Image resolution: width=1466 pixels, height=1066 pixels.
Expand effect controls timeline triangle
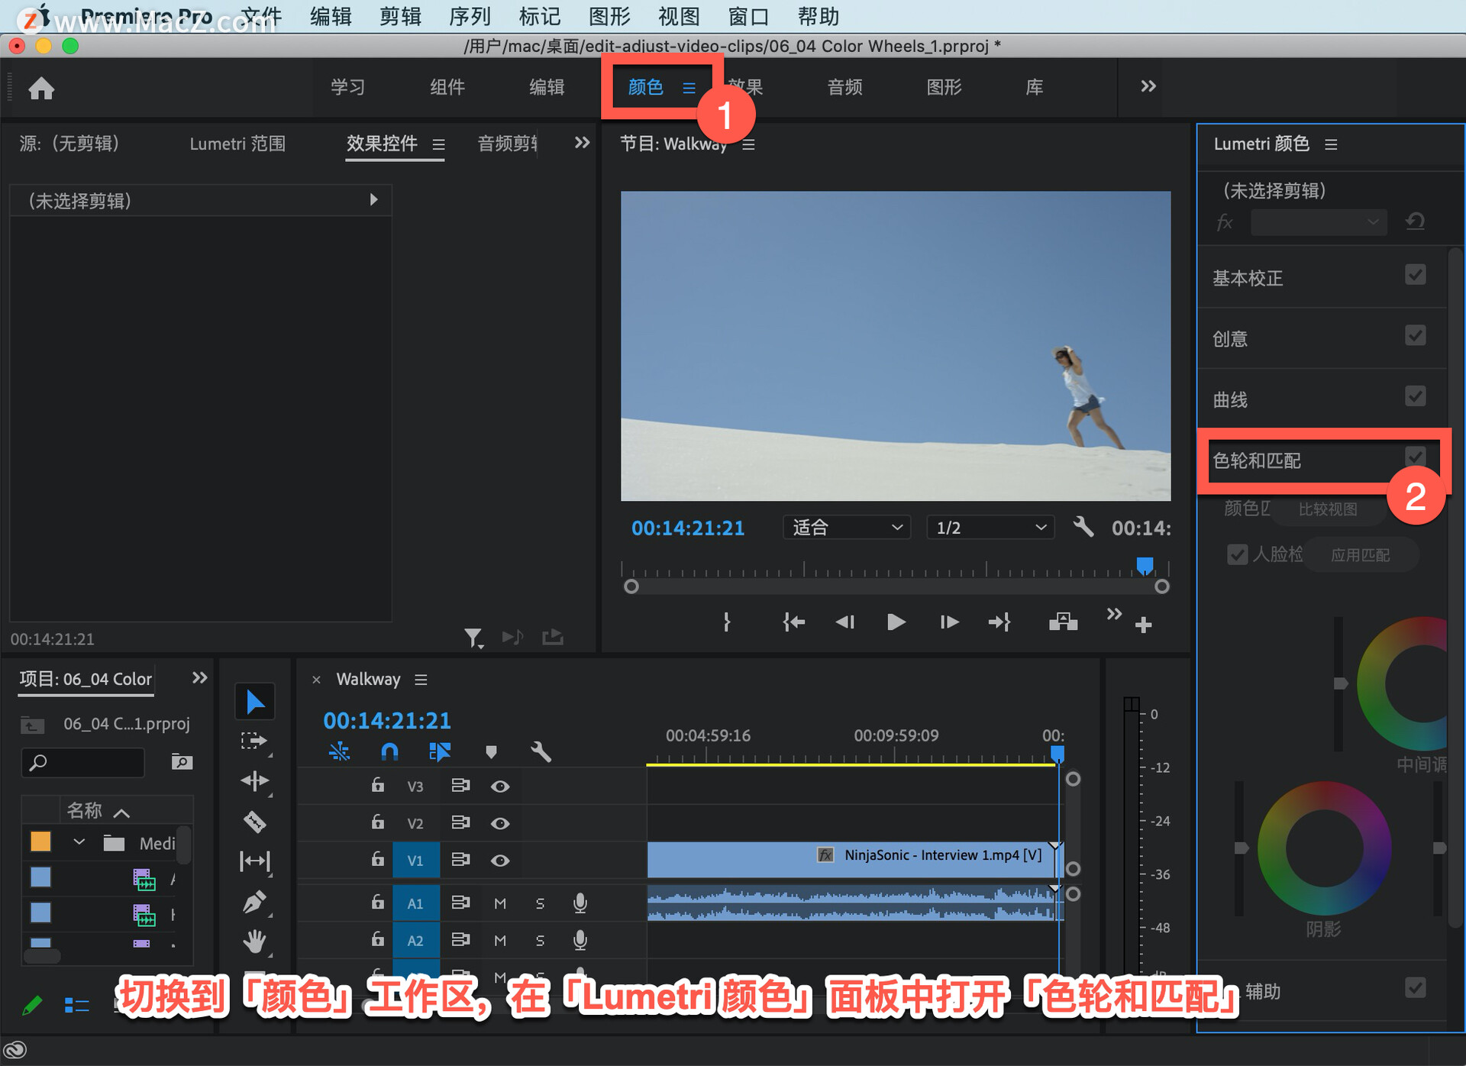pos(373,199)
